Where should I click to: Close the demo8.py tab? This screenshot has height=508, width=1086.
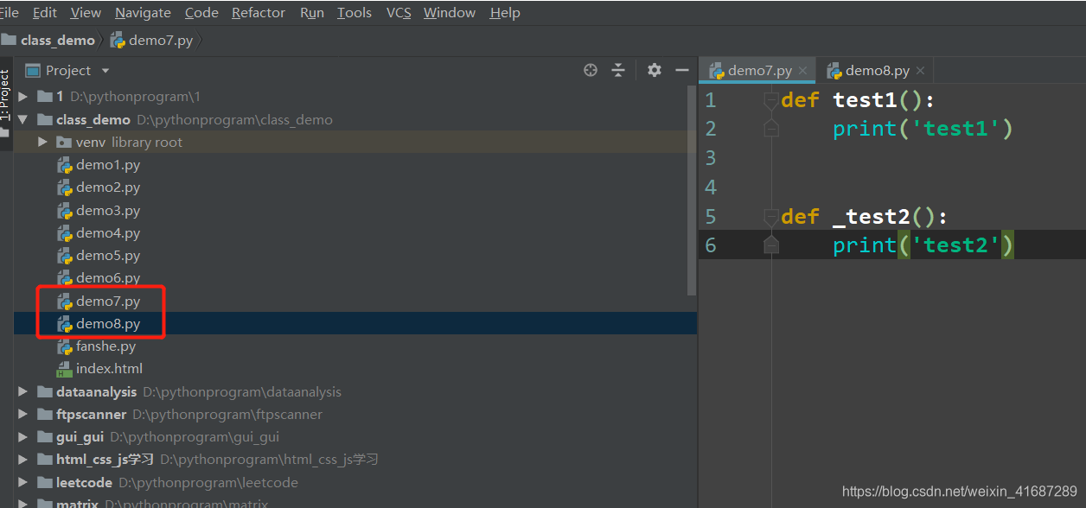(x=920, y=71)
